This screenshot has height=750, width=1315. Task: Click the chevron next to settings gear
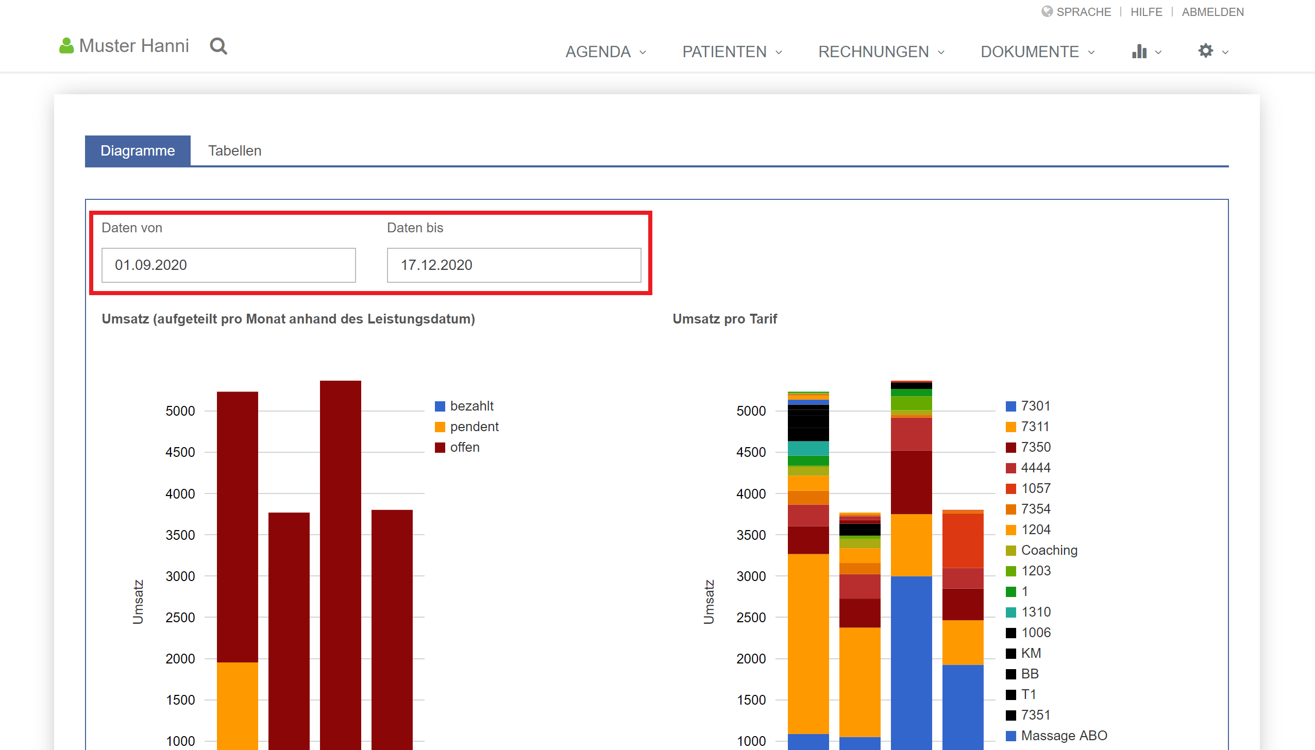[x=1225, y=52]
